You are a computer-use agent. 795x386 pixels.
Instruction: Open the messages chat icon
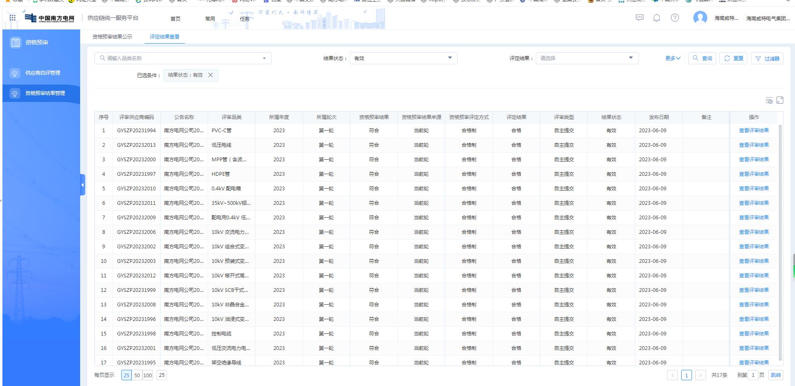(x=640, y=18)
